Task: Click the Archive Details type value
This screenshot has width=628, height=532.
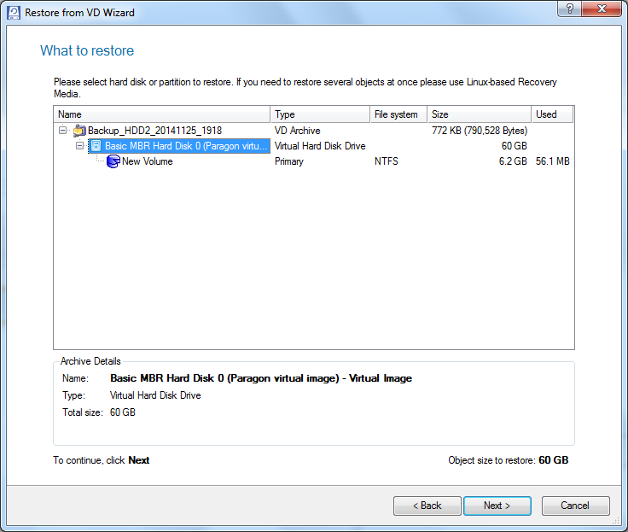Action: (x=155, y=395)
